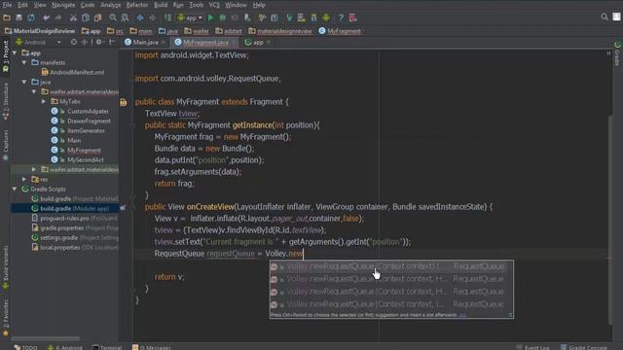Collapse the app module tree node

(16, 52)
